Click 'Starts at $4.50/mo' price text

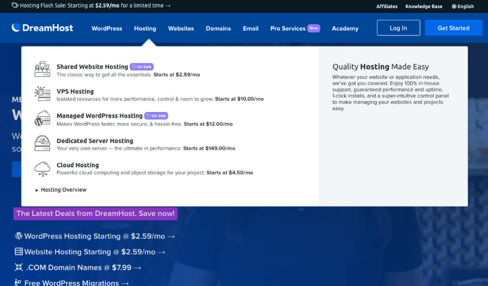230,173
